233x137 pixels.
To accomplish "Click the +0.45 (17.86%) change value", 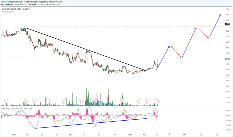I will click(x=26, y=4).
